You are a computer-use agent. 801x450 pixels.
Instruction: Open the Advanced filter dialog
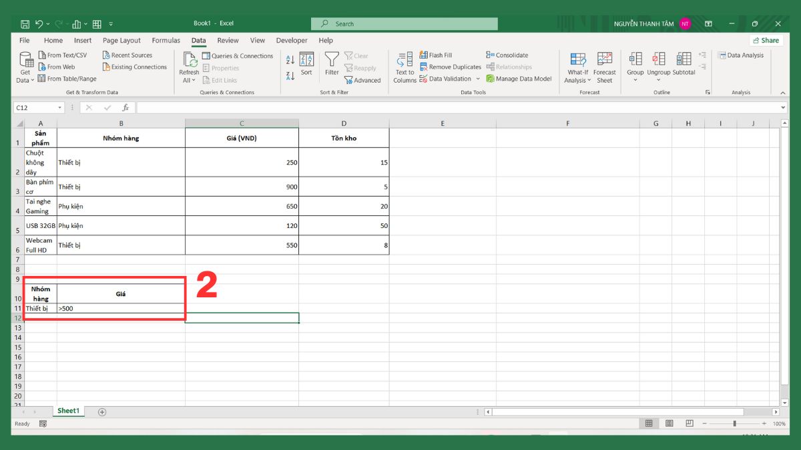363,80
